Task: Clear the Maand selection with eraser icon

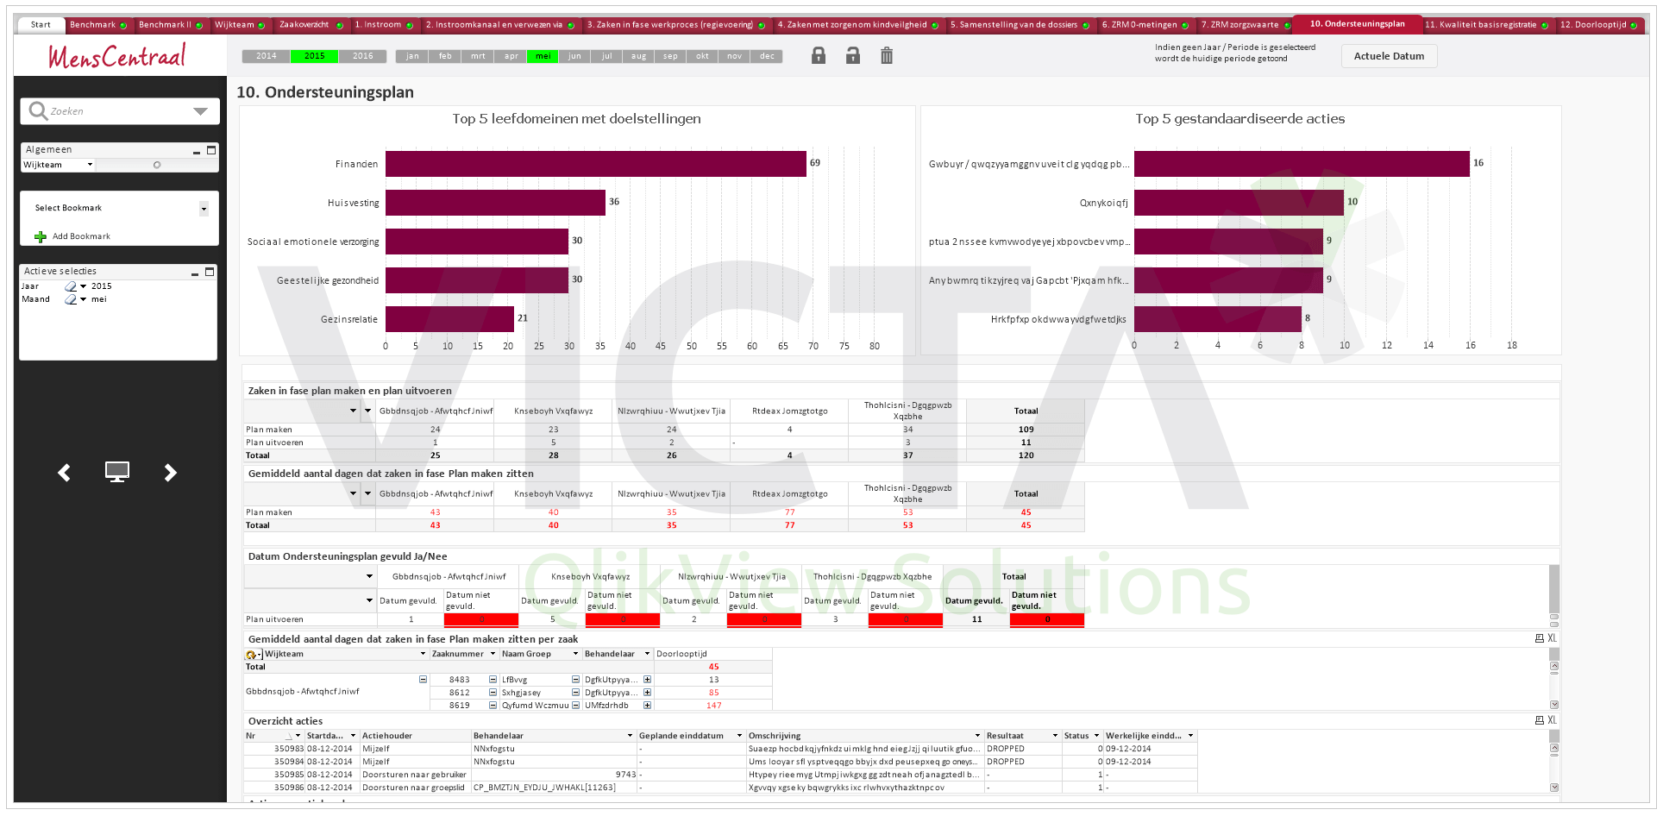Action: (x=70, y=299)
